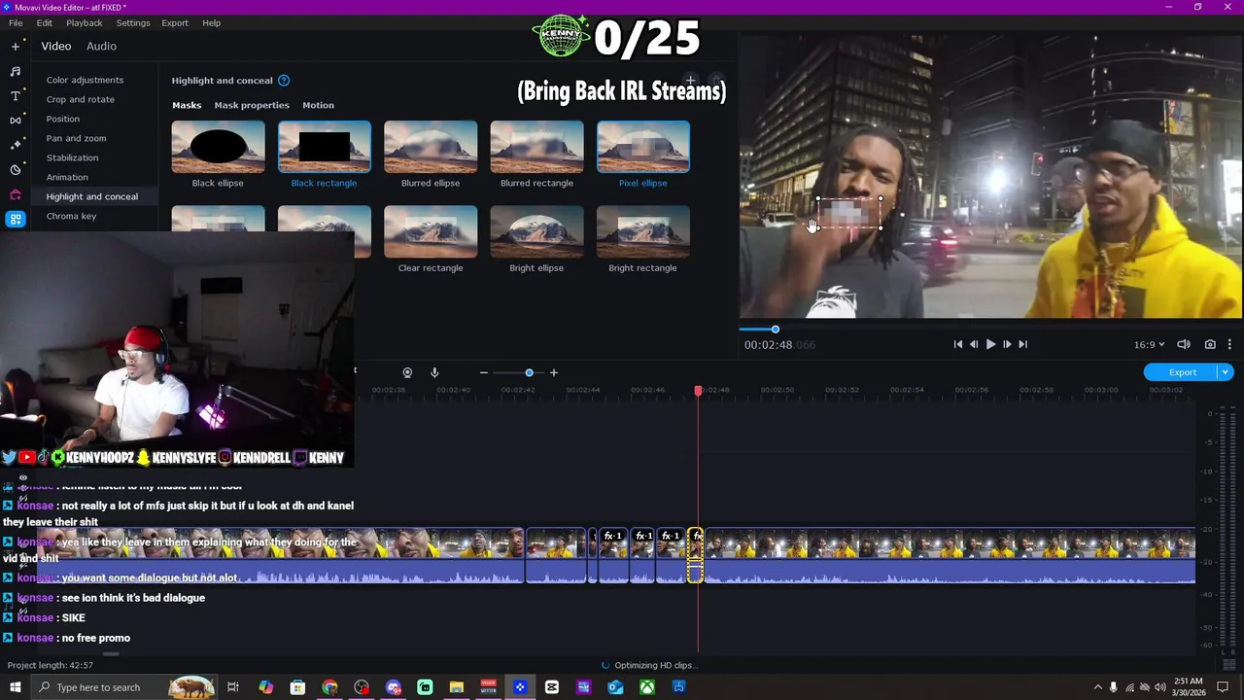The width and height of the screenshot is (1244, 700).
Task: Open the Motion tab
Action: [x=318, y=105]
